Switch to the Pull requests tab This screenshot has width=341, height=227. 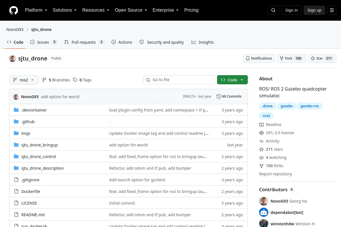(x=84, y=42)
